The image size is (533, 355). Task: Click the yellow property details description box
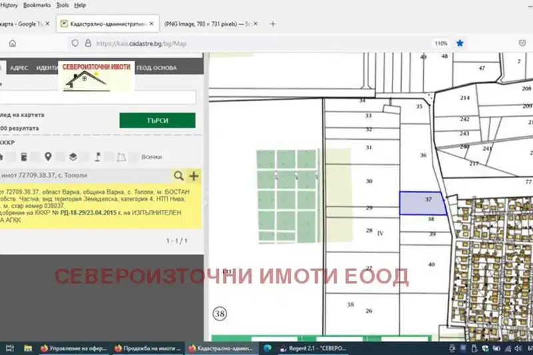101,206
